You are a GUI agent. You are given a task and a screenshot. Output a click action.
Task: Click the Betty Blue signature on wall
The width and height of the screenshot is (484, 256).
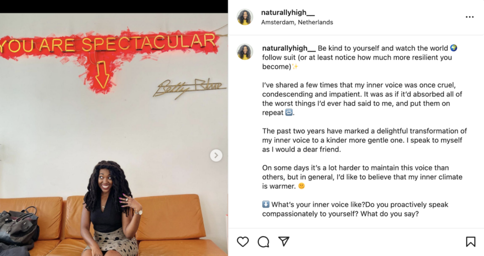(190, 88)
